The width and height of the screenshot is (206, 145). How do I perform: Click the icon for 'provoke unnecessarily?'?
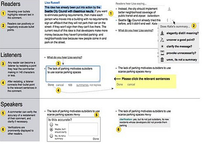[x=162, y=53]
